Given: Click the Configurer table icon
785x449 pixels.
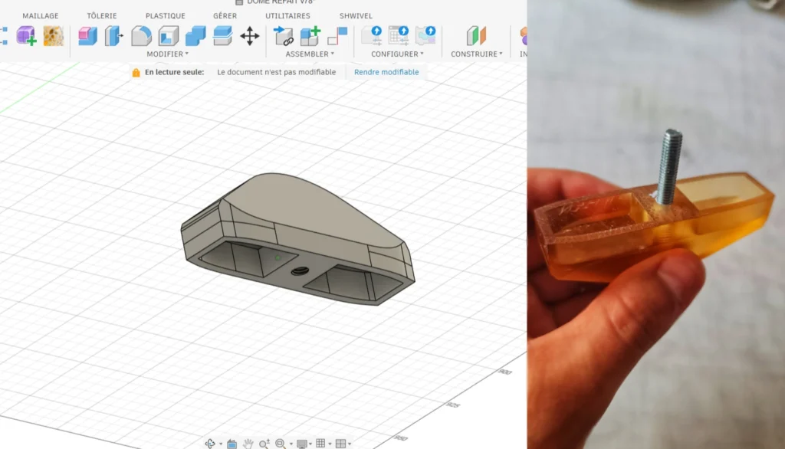Looking at the screenshot, I should click(x=399, y=36).
